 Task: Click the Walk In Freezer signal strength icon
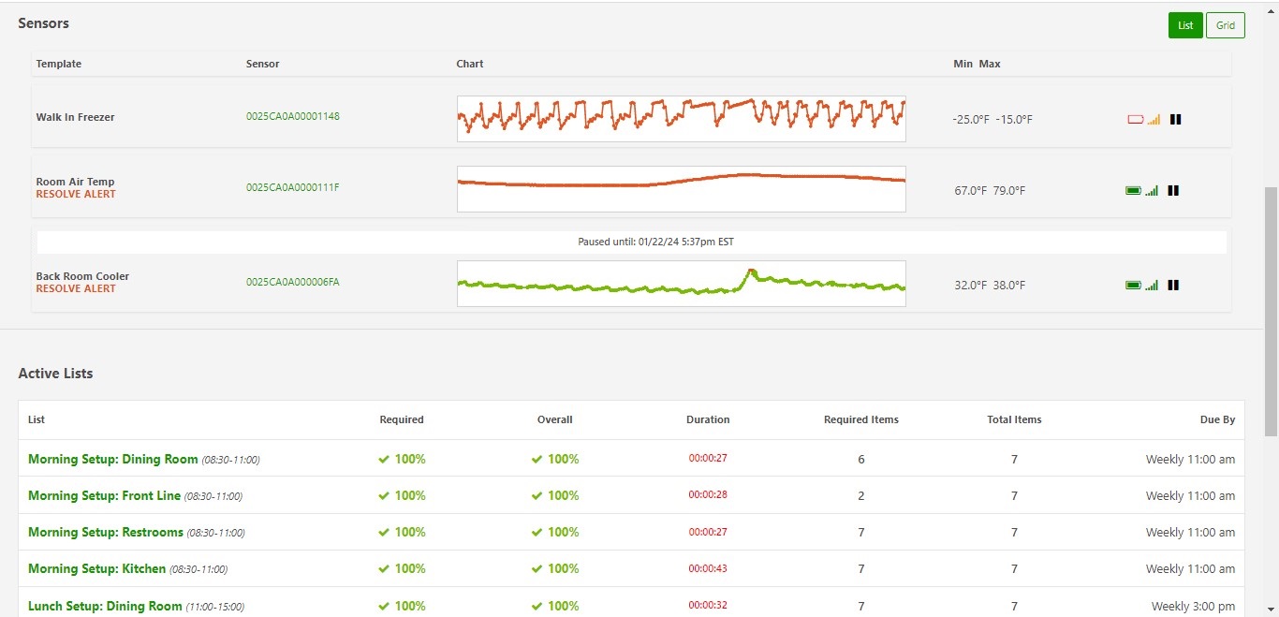click(1154, 120)
